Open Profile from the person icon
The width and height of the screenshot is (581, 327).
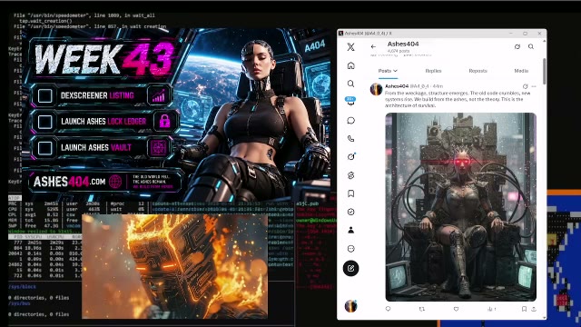350,230
